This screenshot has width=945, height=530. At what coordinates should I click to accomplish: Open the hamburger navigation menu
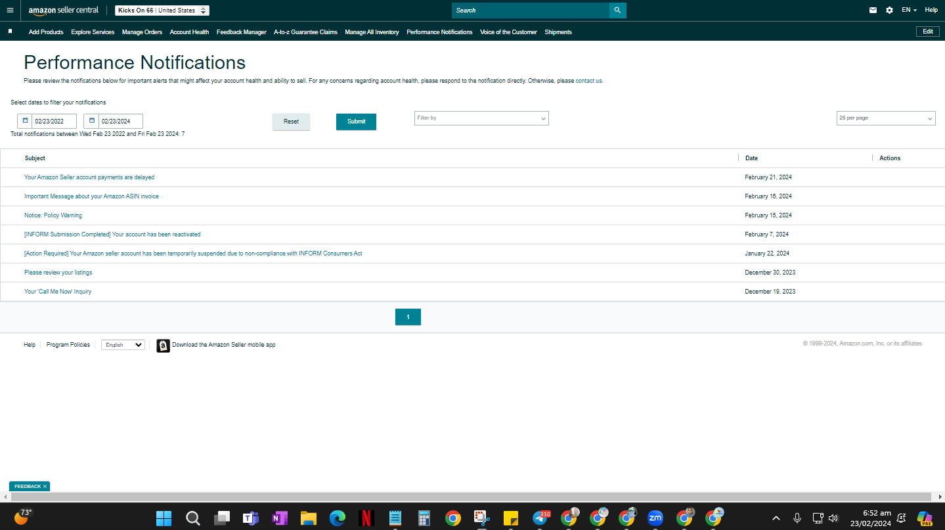pyautogui.click(x=10, y=11)
